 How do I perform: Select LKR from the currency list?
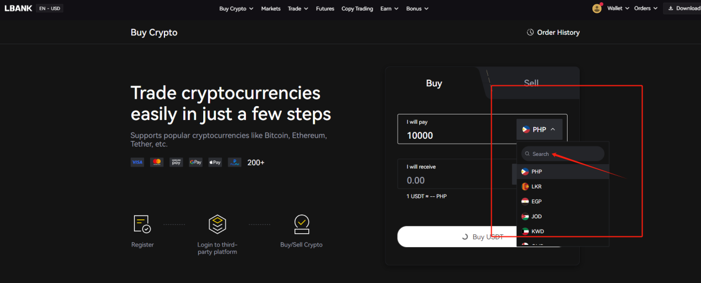point(563,186)
